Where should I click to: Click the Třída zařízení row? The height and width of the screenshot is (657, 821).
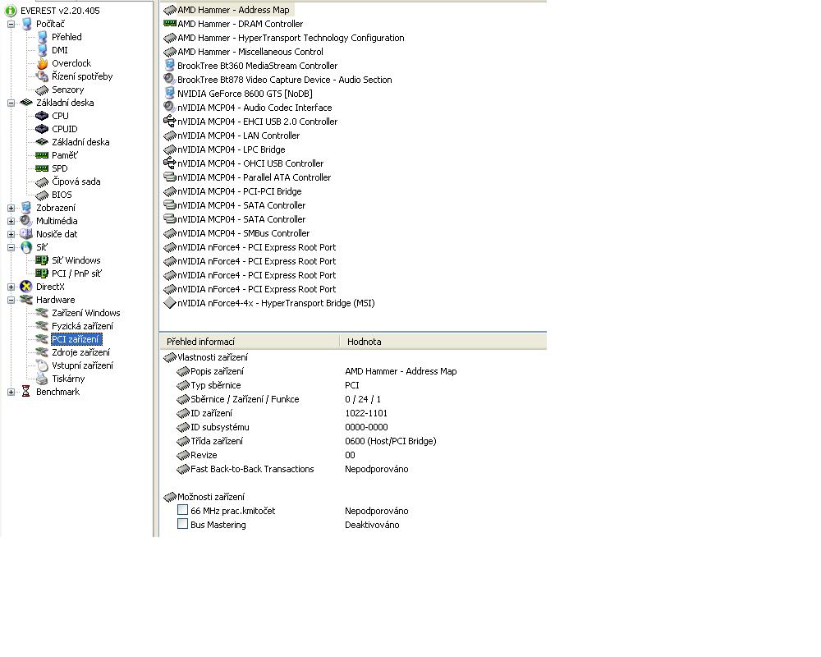tap(306, 441)
